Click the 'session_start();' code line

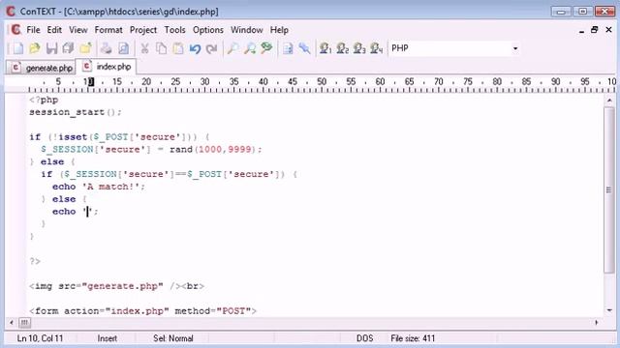pos(76,112)
